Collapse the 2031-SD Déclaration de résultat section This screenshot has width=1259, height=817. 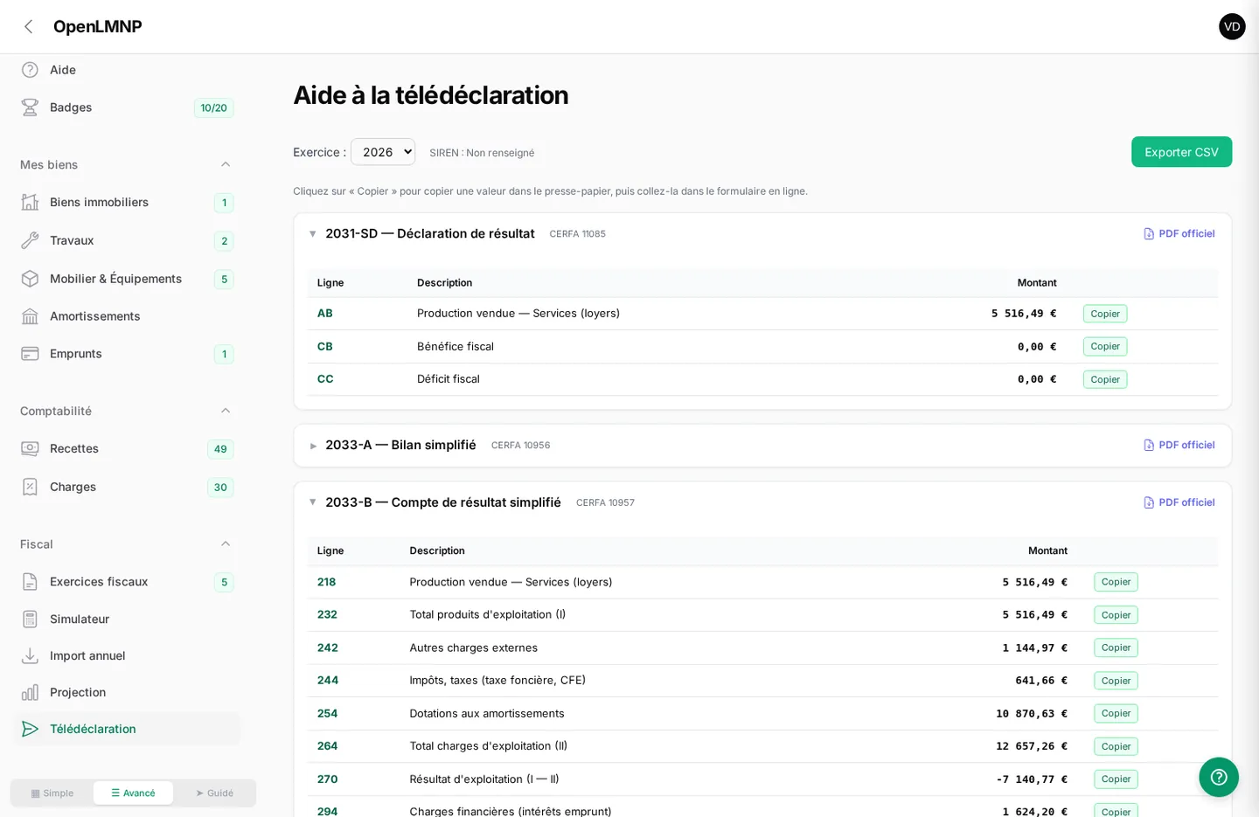coord(313,234)
